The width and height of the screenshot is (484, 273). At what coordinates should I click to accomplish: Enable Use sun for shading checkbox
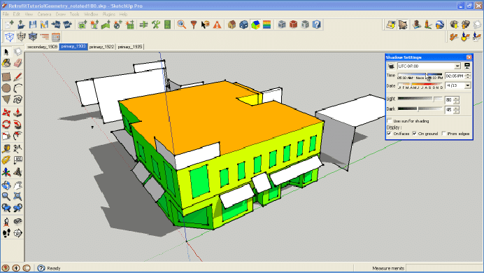pyautogui.click(x=390, y=120)
